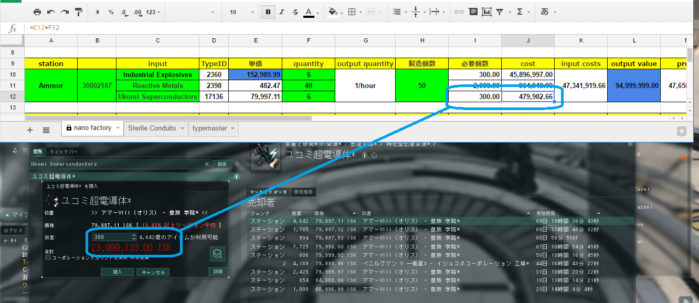Open the EVE market window settings gear
The width and height of the screenshot is (699, 303).
click(630, 144)
